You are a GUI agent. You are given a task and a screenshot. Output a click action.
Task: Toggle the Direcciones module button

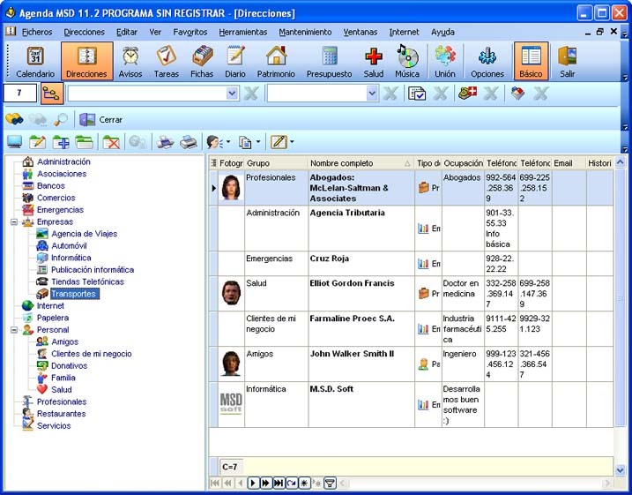coord(86,61)
